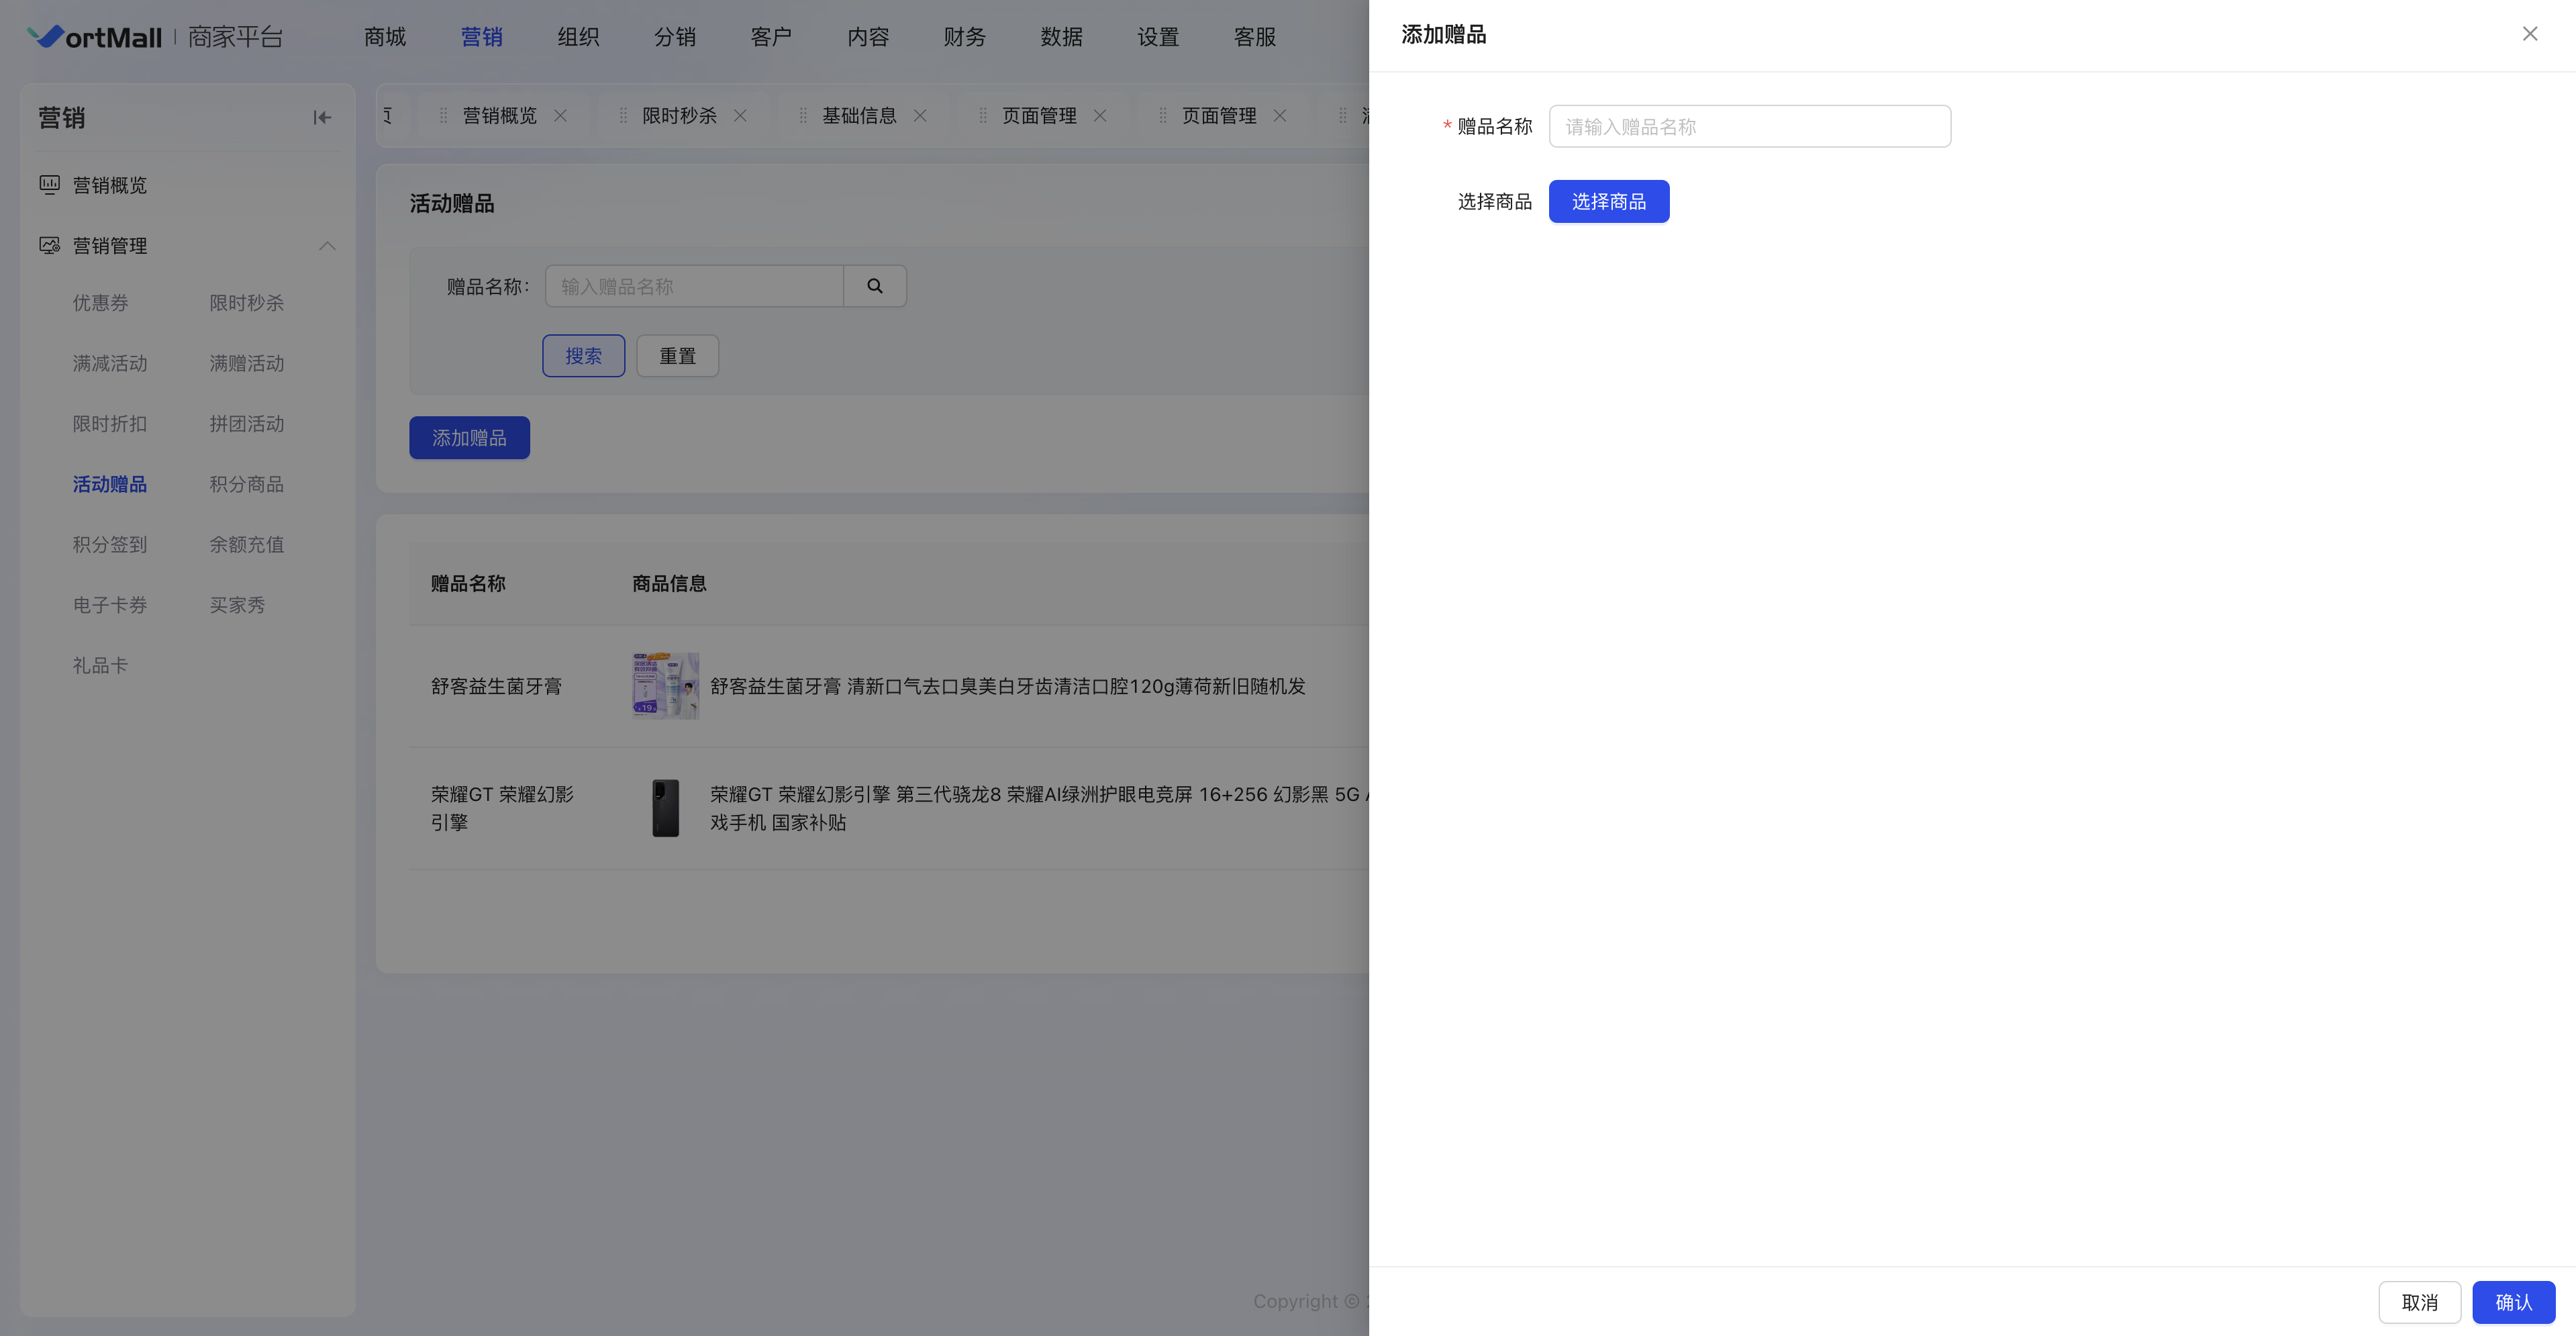Select 积分商品 in the sidebar
2576x1336 pixels.
coord(247,484)
